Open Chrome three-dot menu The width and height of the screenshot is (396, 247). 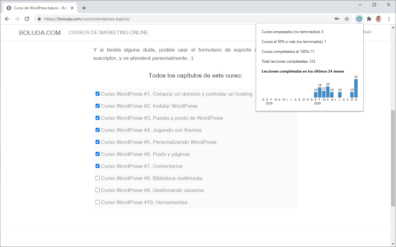(389, 19)
